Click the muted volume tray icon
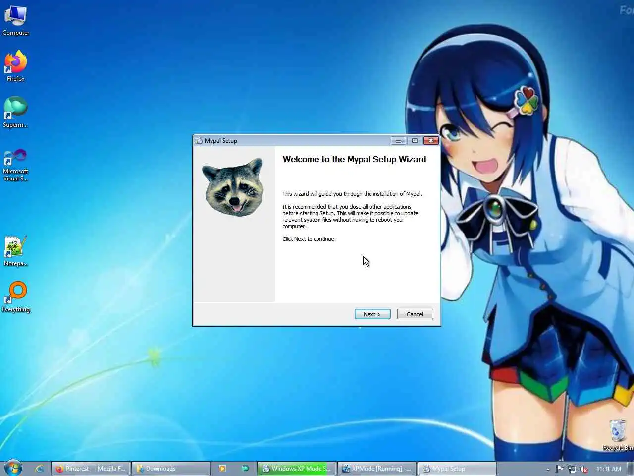This screenshot has width=634, height=476. pos(584,469)
